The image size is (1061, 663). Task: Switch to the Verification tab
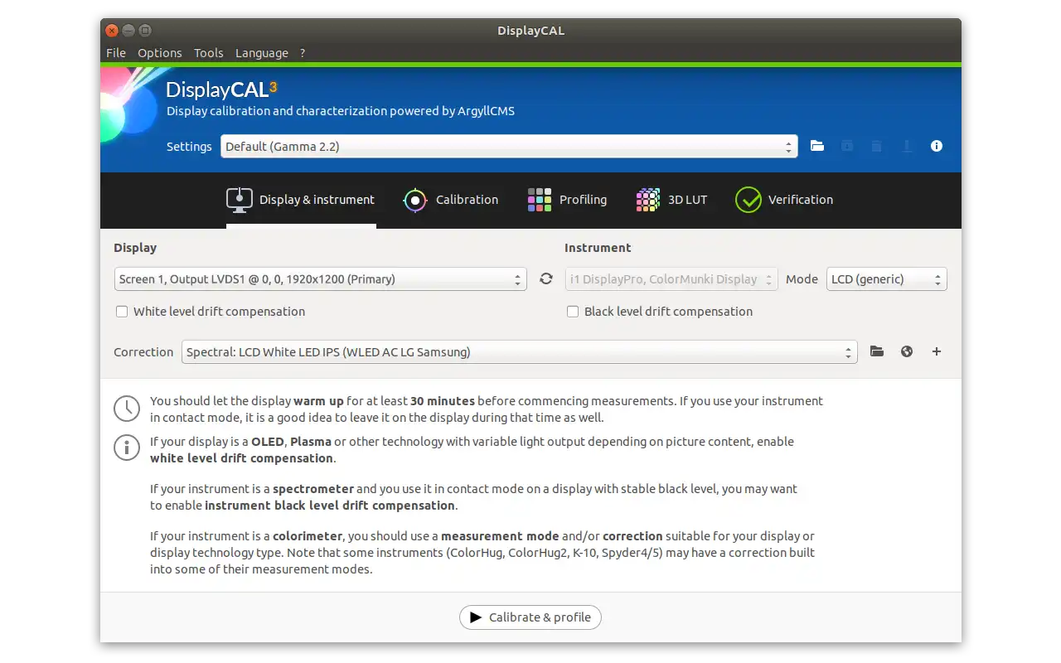[784, 200]
